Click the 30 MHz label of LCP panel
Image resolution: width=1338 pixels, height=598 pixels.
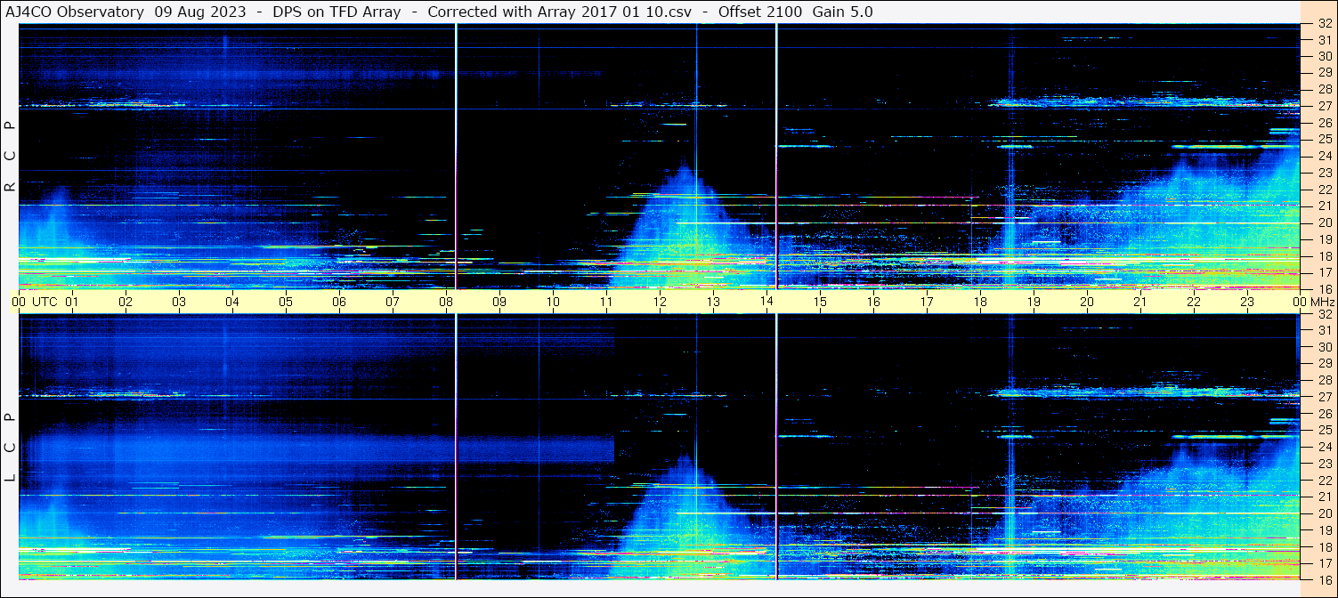(x=1325, y=347)
